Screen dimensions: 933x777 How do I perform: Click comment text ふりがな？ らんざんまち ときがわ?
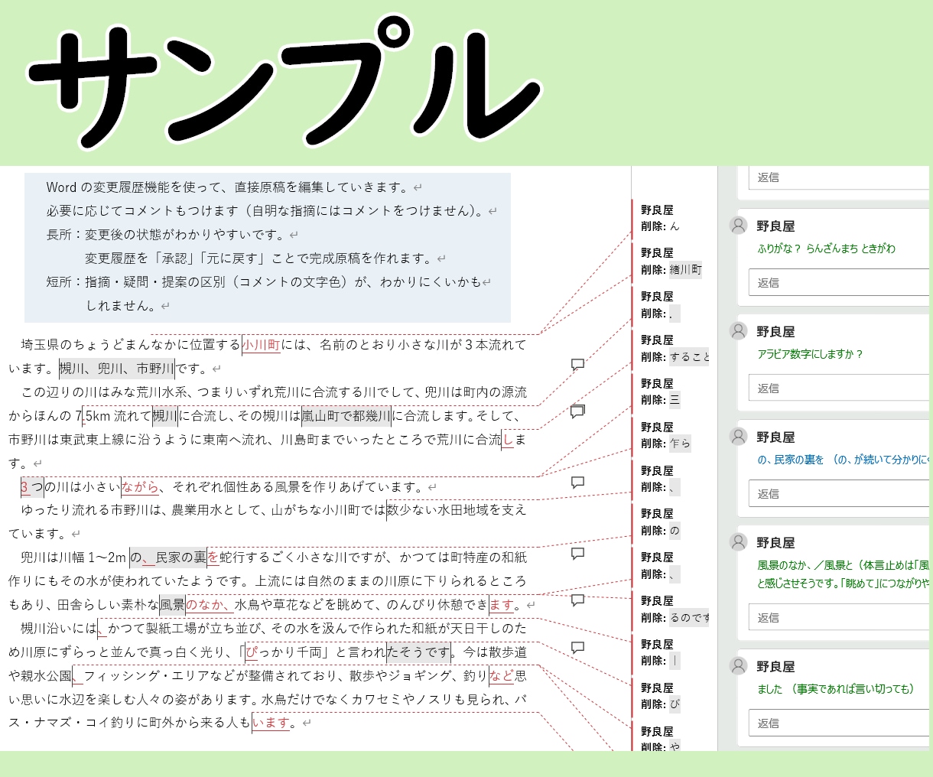click(x=826, y=249)
